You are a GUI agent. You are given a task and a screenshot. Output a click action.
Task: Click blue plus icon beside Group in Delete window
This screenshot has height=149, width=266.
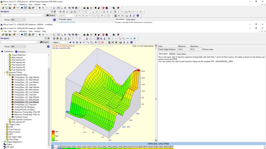pos(48,46)
